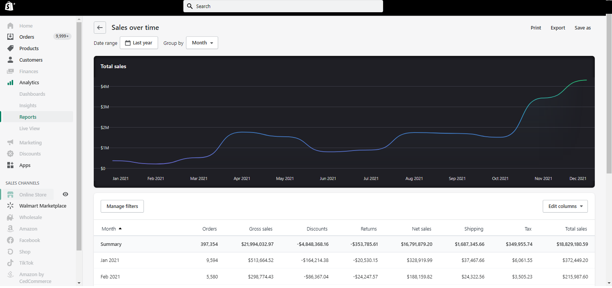Open the Live View submenu item
612x288 pixels.
[x=29, y=128]
